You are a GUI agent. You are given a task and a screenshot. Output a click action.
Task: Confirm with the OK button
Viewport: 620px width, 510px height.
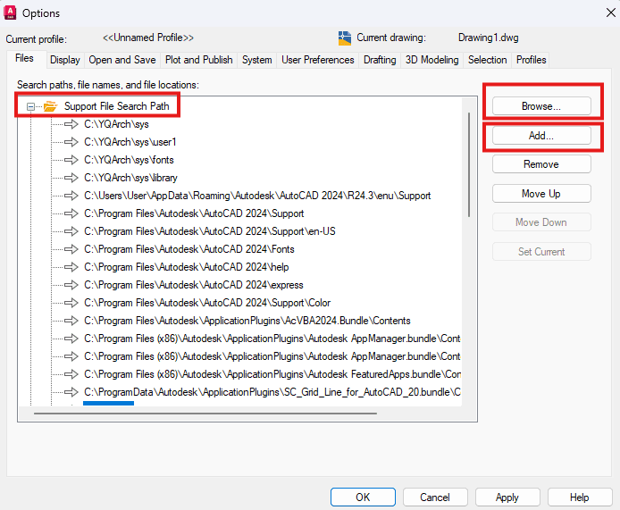point(363,497)
